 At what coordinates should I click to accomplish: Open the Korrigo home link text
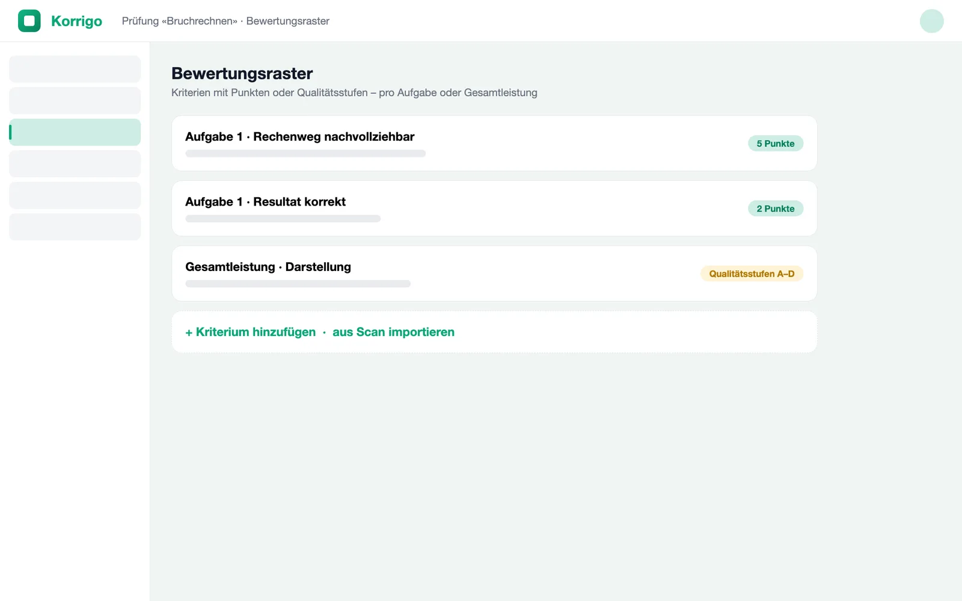pos(76,21)
